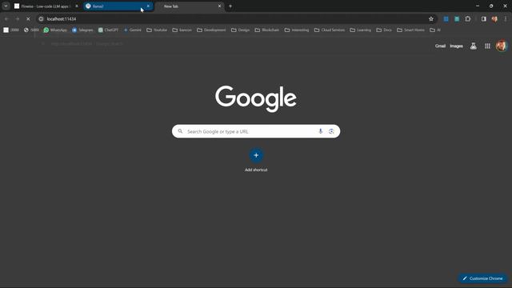Expand the Learning bookmark folder

click(361, 30)
